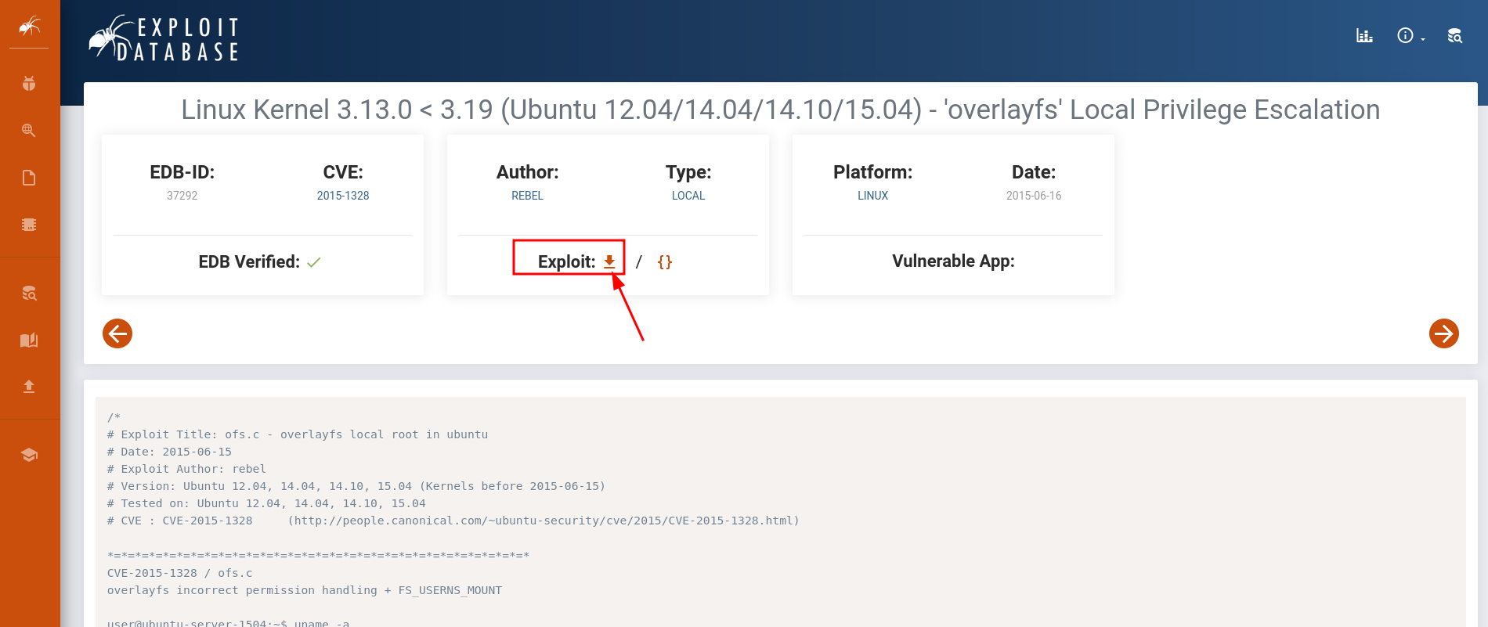Open the SearchSploit manual book icon

[x=29, y=340]
